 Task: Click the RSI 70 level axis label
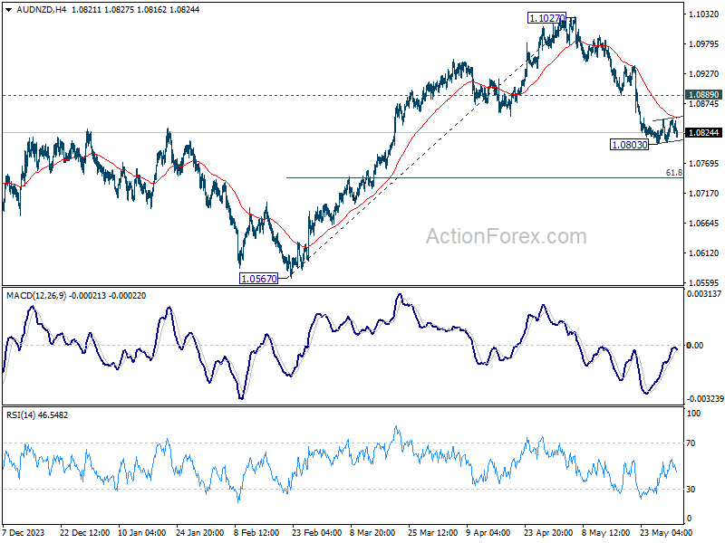pyautogui.click(x=691, y=443)
